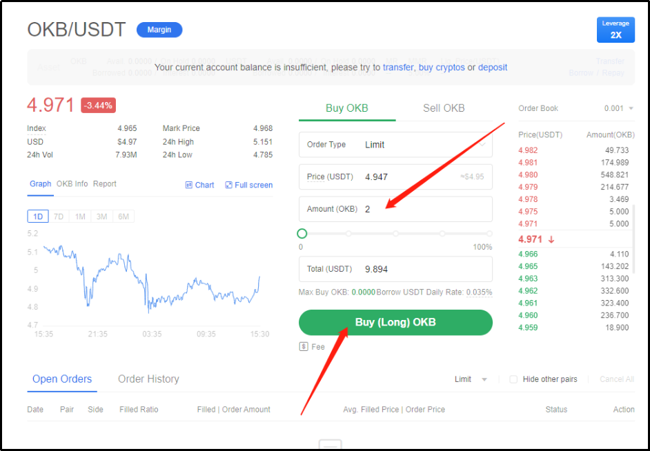Click the bid price 4.959 row

(573, 328)
